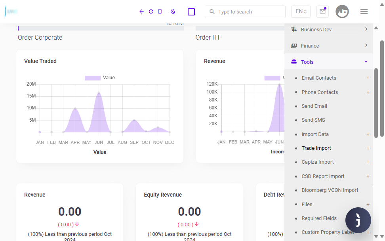Open Bloomberg VCON Import link
385x241 pixels.
pos(330,190)
